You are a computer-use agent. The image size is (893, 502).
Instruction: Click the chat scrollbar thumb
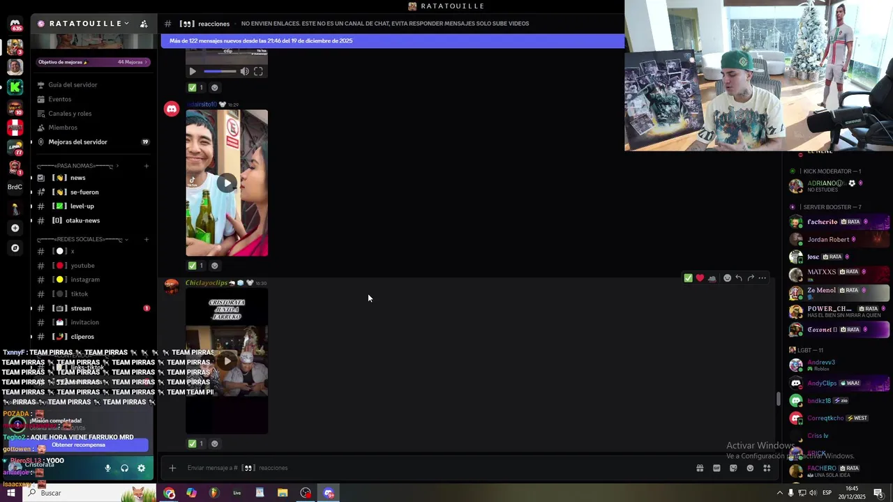779,399
